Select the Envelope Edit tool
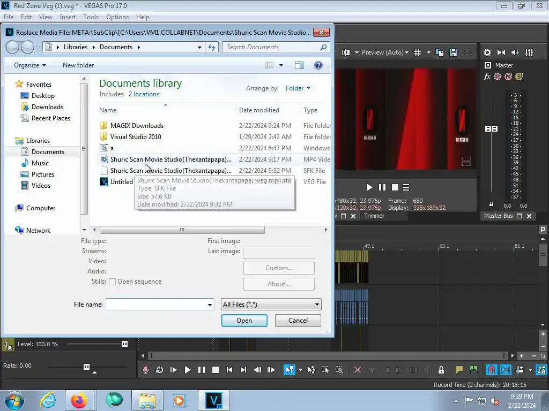 (311, 370)
